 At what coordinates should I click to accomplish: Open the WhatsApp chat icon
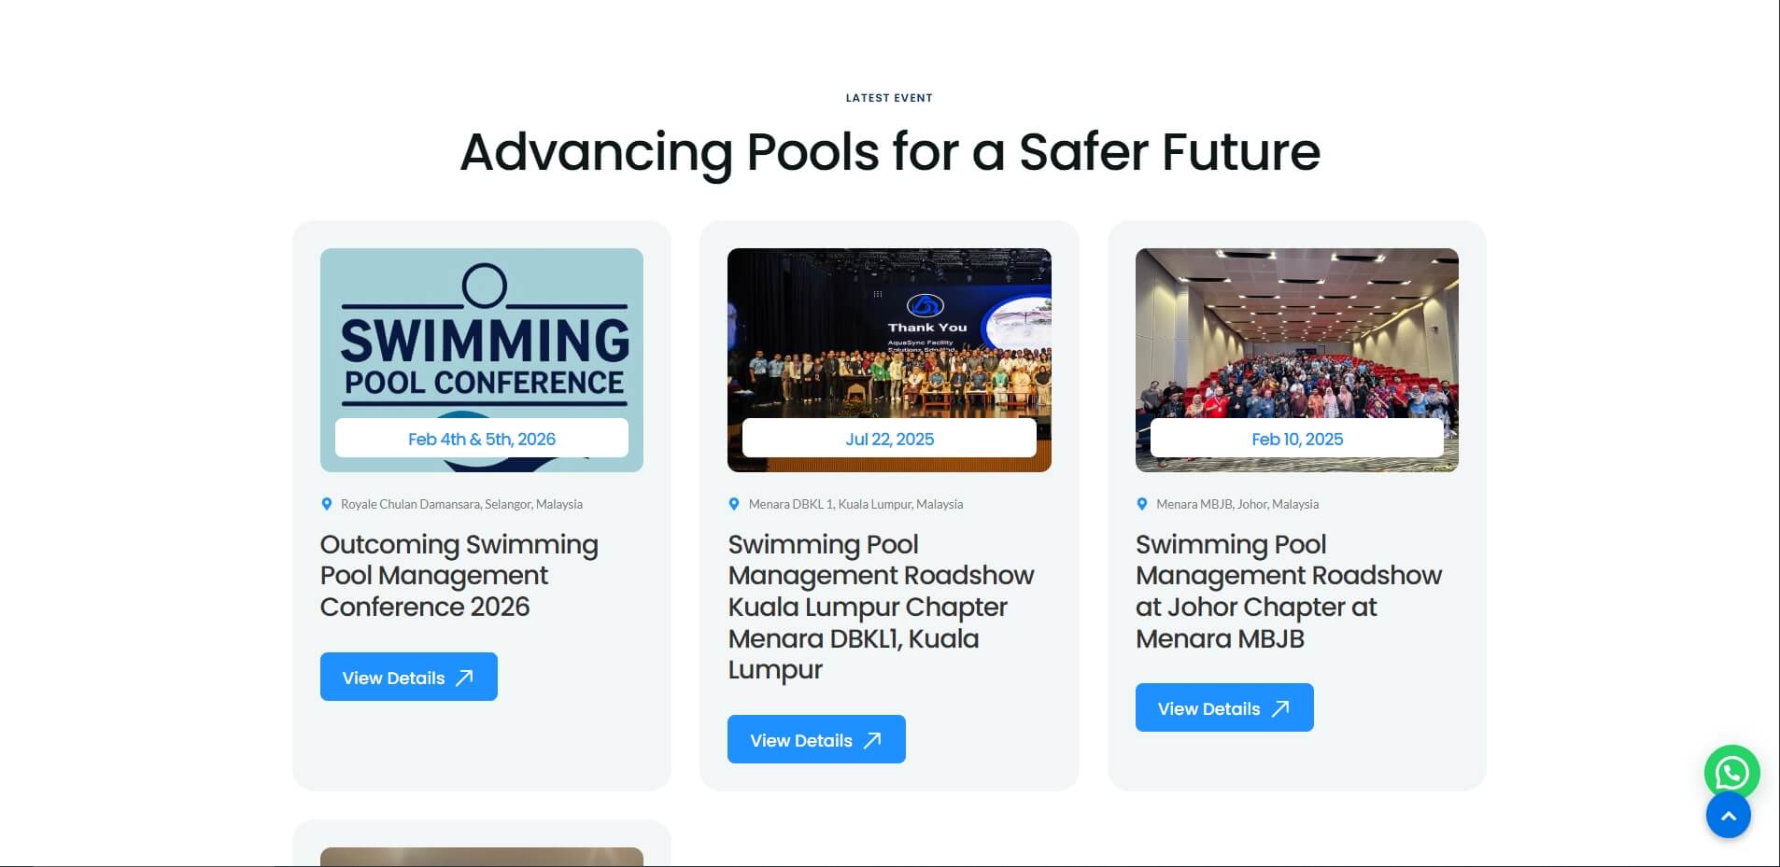click(1731, 772)
